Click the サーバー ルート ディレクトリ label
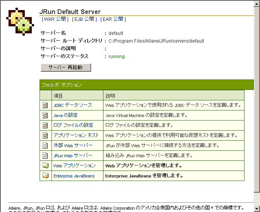This screenshot has height=212, width=260. pyautogui.click(x=71, y=41)
